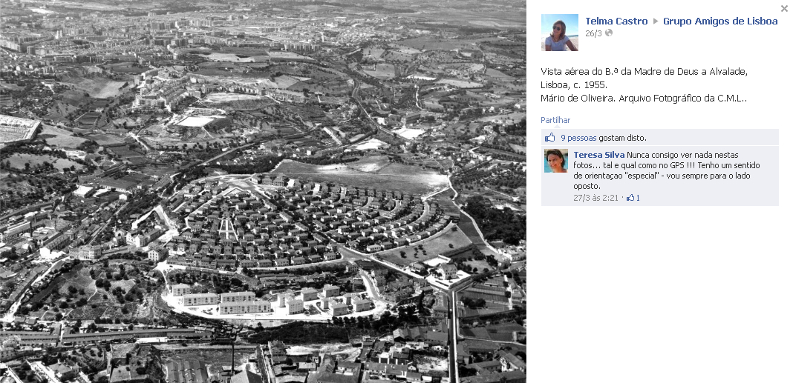Open Teresa Silva's comment avatar
The height and width of the screenshot is (383, 793).
556,161
